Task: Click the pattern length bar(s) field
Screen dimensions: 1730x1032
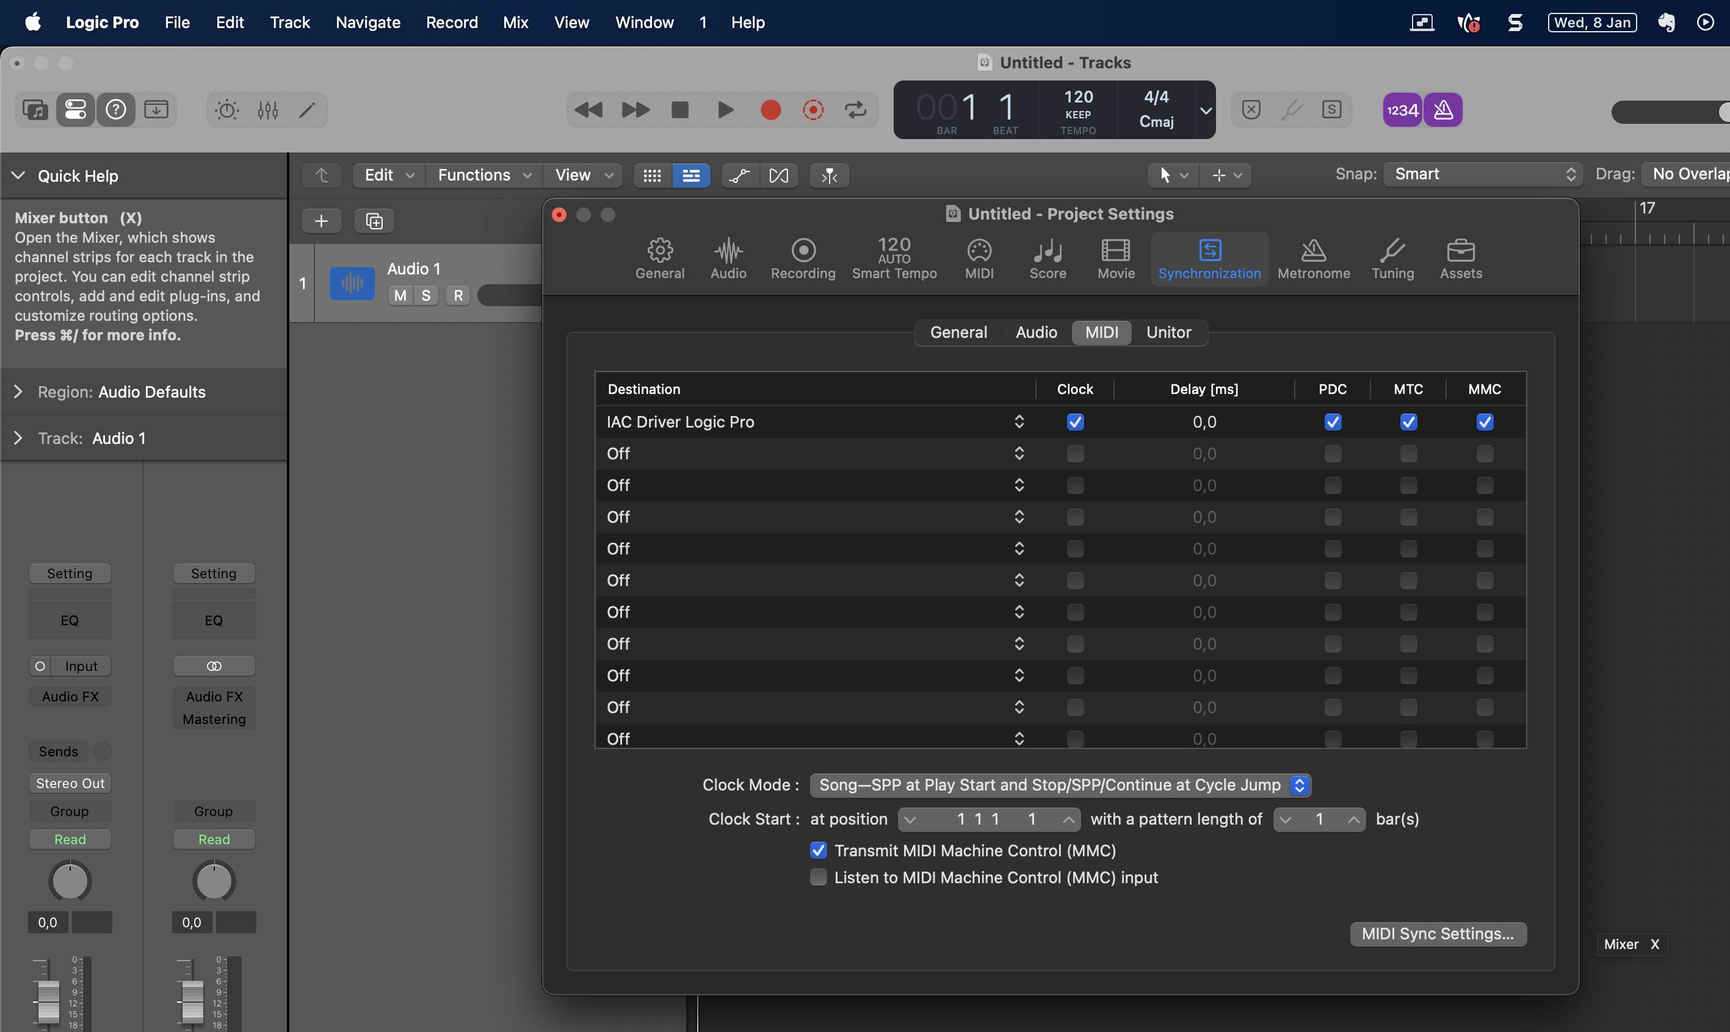Action: click(x=1319, y=819)
